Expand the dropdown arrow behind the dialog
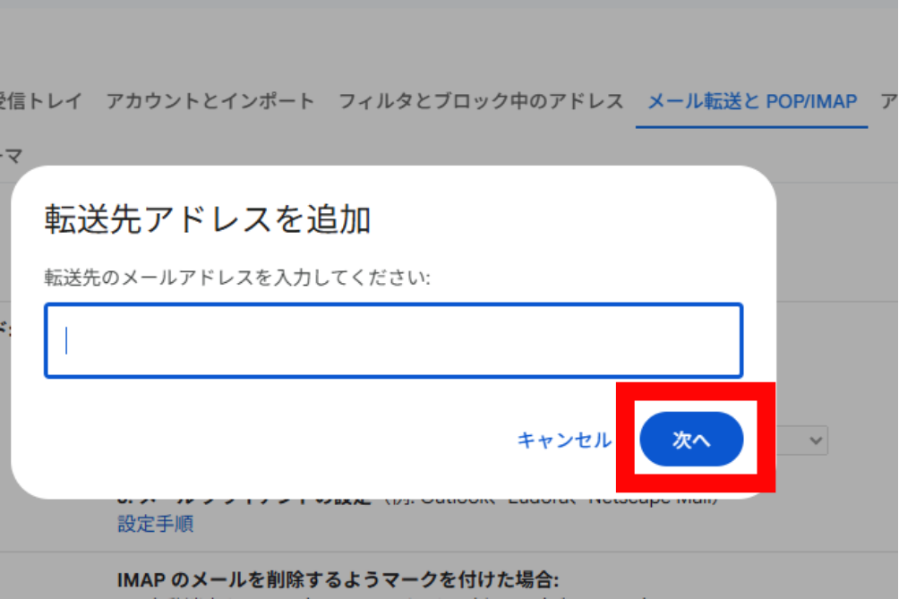This screenshot has height=599, width=899. (x=816, y=441)
